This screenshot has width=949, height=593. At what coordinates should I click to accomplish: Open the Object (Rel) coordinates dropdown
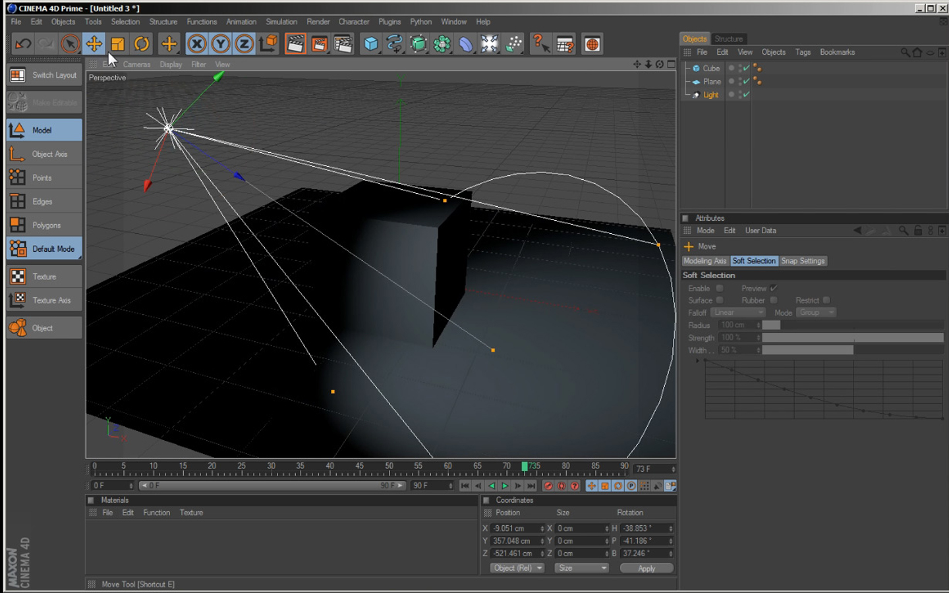(x=516, y=567)
